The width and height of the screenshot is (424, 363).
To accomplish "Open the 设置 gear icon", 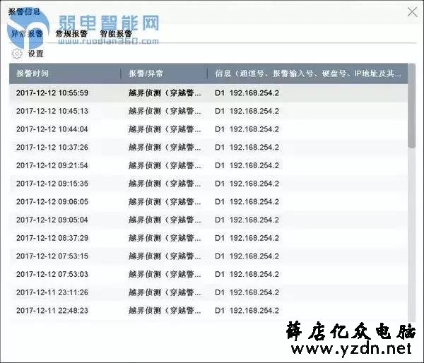I will [x=17, y=54].
